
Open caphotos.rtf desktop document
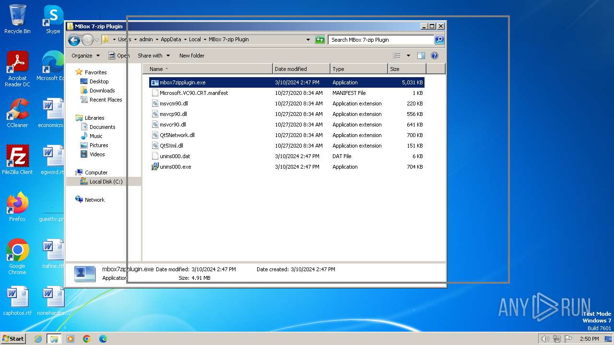pyautogui.click(x=17, y=301)
